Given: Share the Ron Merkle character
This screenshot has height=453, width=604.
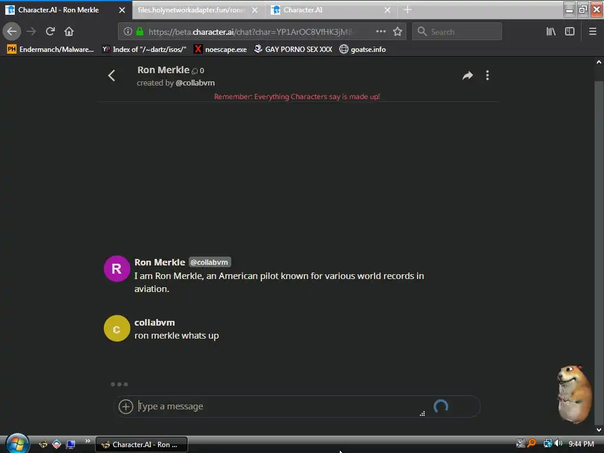Looking at the screenshot, I should [467, 75].
